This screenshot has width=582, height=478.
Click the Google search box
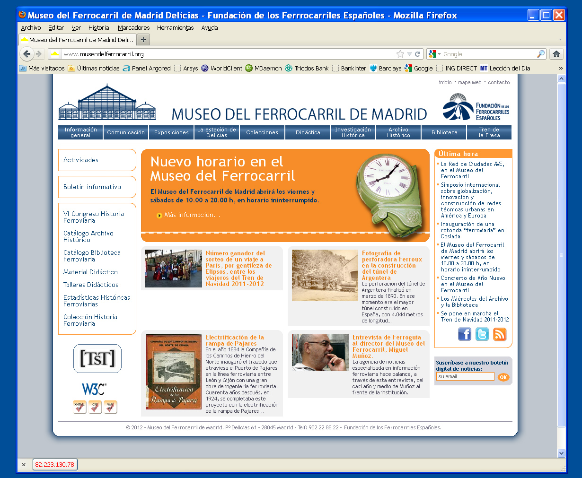coord(489,54)
